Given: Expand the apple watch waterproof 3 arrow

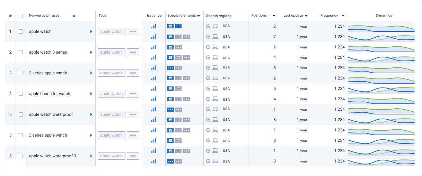Looking at the screenshot, I should click(91, 156).
